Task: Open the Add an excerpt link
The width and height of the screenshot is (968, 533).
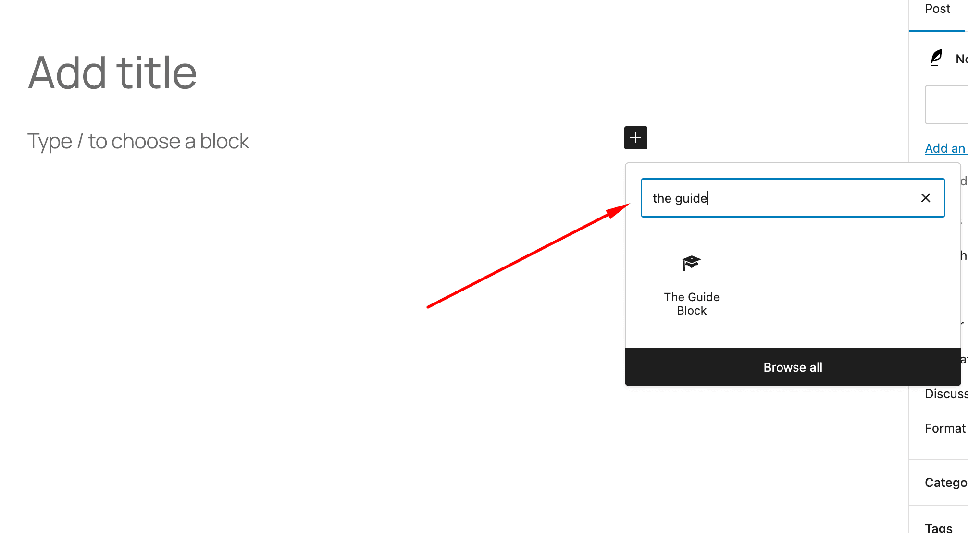Action: coord(946,148)
